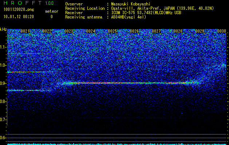Click the 0025 time marker
The height and width of the screenshot is (145, 229).
(112, 31)
